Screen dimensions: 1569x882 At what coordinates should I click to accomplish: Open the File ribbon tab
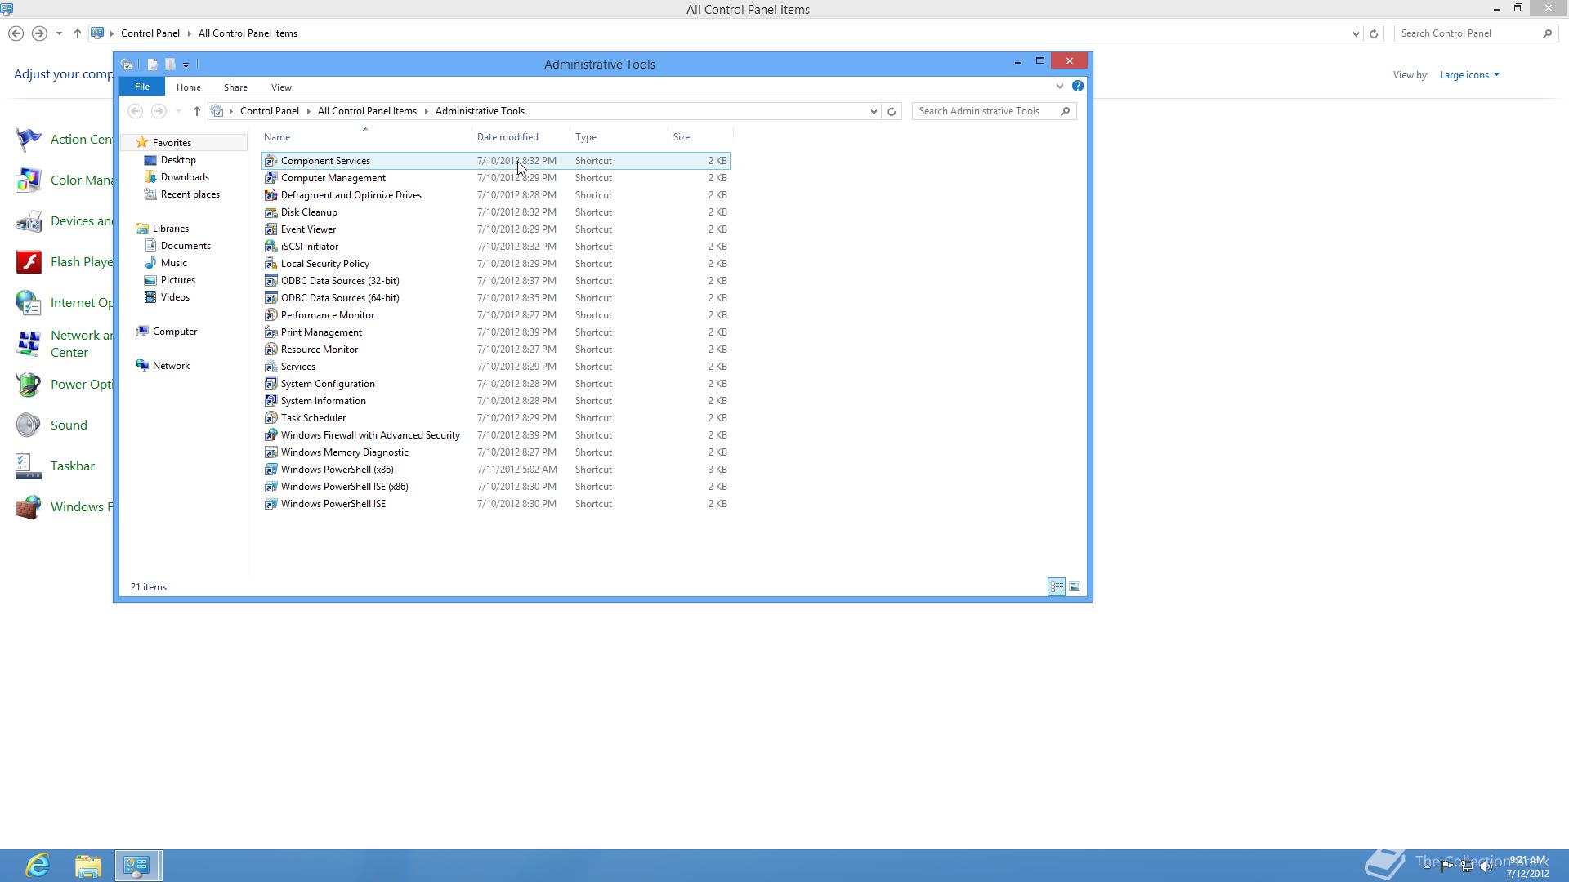click(141, 87)
